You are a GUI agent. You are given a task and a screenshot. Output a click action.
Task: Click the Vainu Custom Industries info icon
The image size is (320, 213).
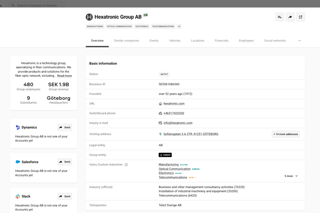(x=126, y=165)
